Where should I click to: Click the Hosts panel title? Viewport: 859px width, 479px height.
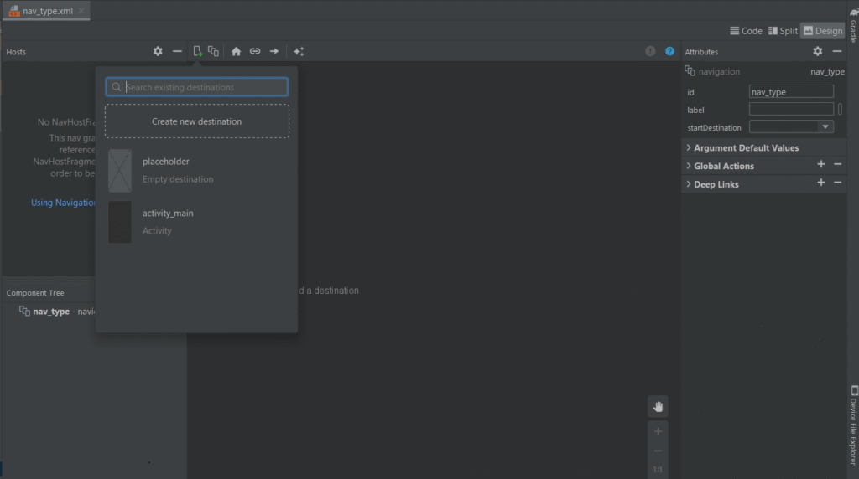tap(16, 52)
